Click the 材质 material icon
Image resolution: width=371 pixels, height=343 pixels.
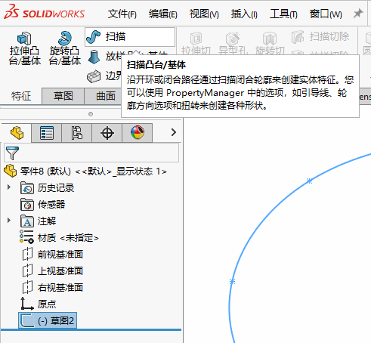coord(26,237)
